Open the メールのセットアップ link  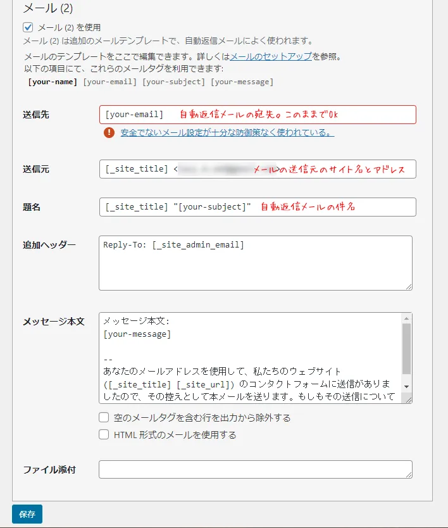click(x=270, y=56)
